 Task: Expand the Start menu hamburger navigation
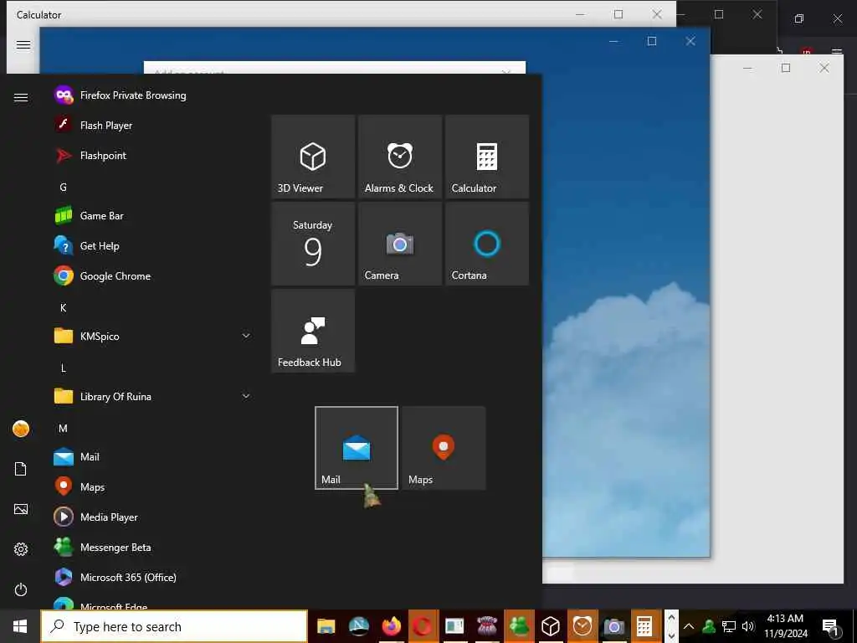pyautogui.click(x=21, y=97)
